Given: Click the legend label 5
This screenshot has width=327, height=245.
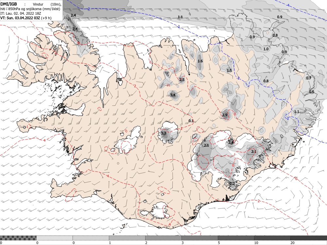Looking at the screenshot, I should pyautogui.click(x=219, y=243).
